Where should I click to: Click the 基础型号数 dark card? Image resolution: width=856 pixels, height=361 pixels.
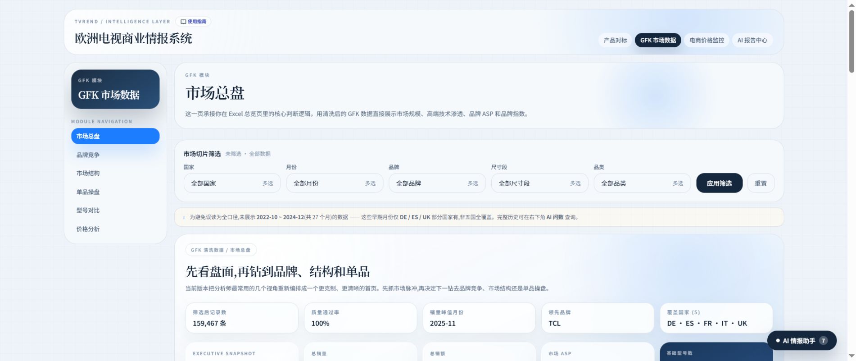click(x=716, y=352)
